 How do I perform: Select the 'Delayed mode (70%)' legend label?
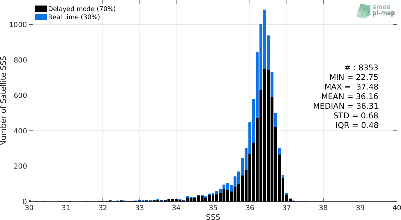pos(82,9)
